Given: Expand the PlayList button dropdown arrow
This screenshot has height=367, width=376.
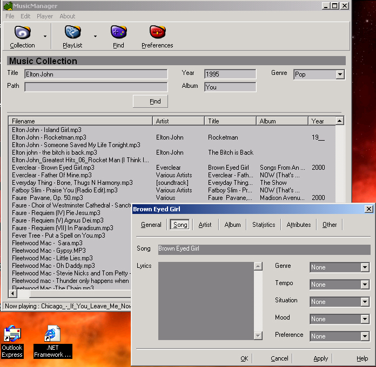Looking at the screenshot, I should click(95, 36).
